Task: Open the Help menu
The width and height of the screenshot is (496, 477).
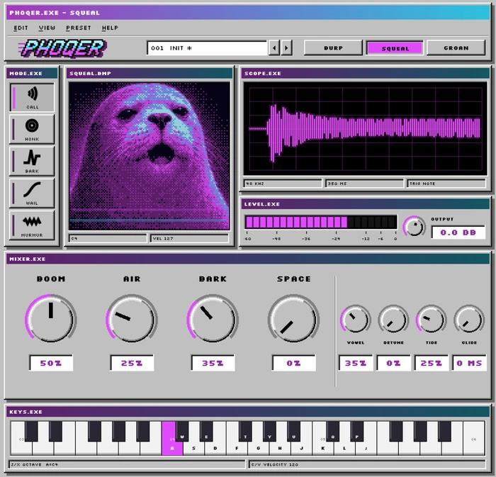Action: (x=110, y=28)
